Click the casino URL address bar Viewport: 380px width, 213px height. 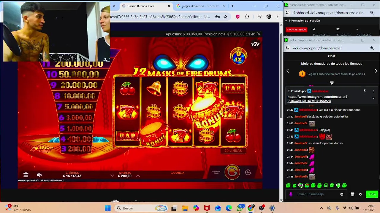[x=160, y=17]
